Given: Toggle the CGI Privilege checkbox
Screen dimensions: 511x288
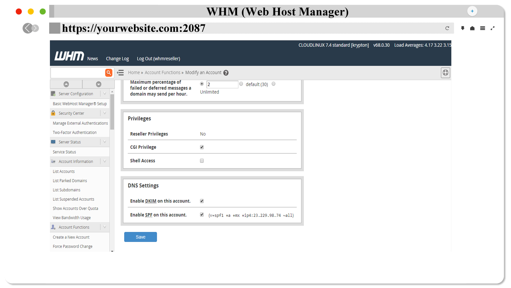Looking at the screenshot, I should pyautogui.click(x=202, y=147).
